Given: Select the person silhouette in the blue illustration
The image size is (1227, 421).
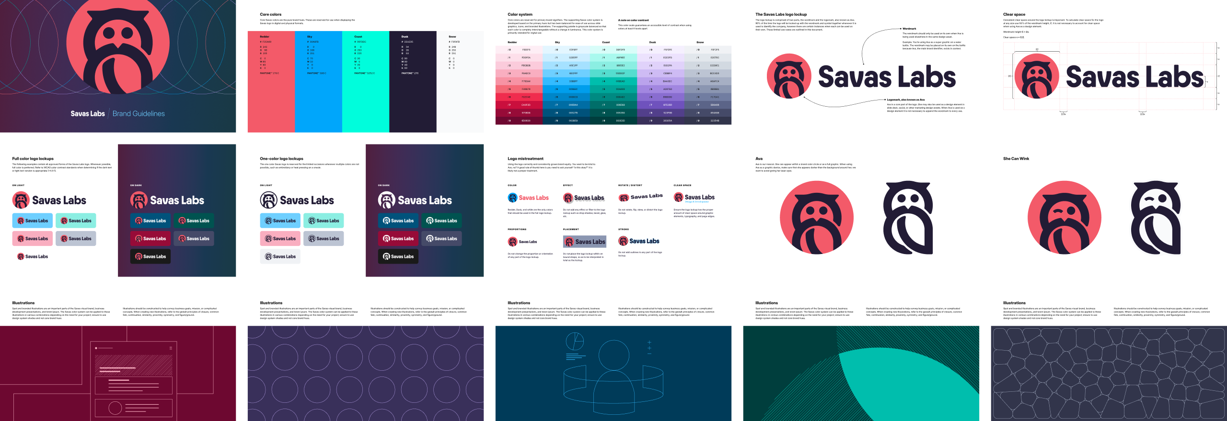Looking at the screenshot, I should tap(613, 378).
